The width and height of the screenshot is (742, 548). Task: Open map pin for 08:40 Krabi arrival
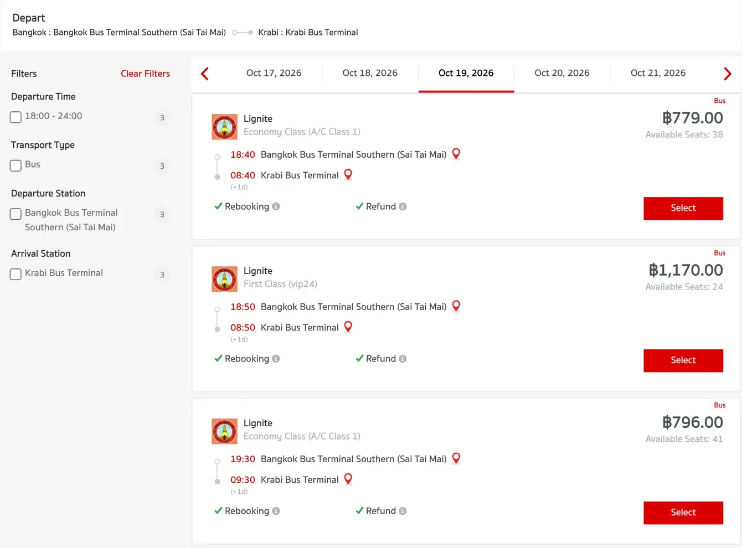348,175
